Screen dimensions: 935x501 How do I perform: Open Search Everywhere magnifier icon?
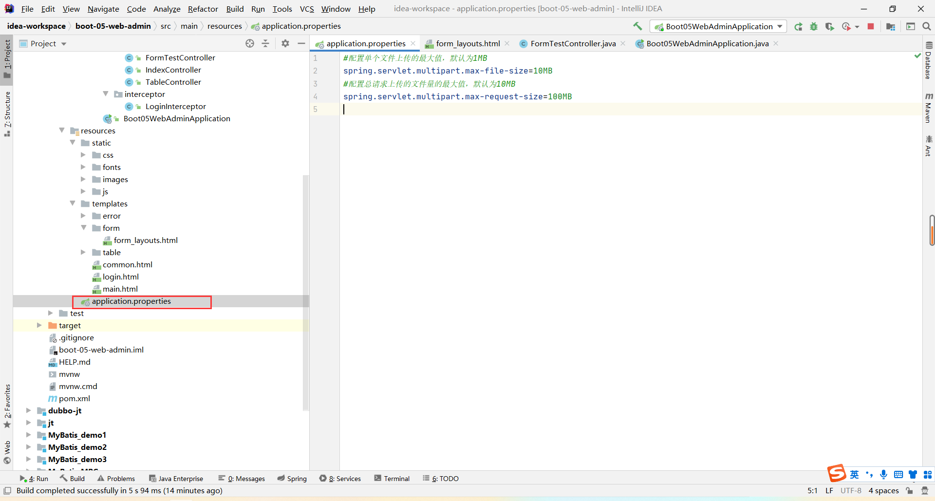926,27
